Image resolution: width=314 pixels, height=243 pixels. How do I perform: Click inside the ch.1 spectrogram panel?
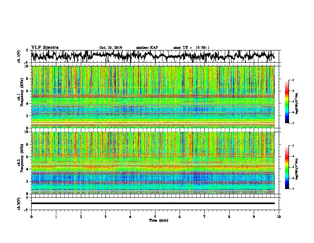pyautogui.click(x=153, y=97)
